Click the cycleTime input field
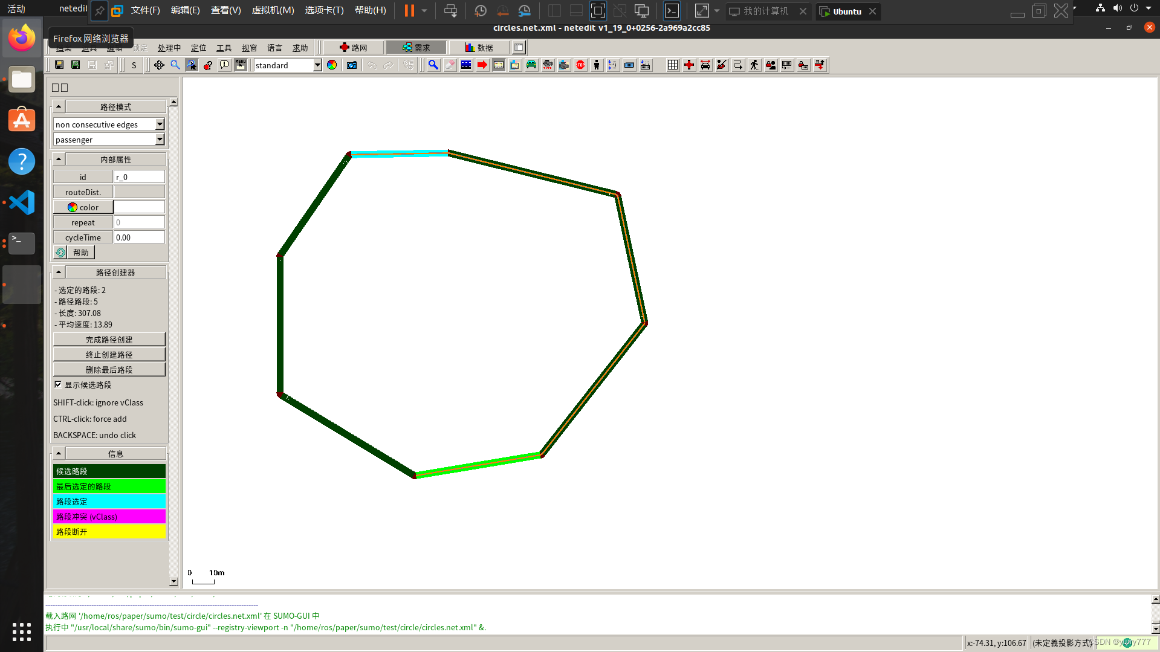Image resolution: width=1160 pixels, height=652 pixels. [139, 237]
